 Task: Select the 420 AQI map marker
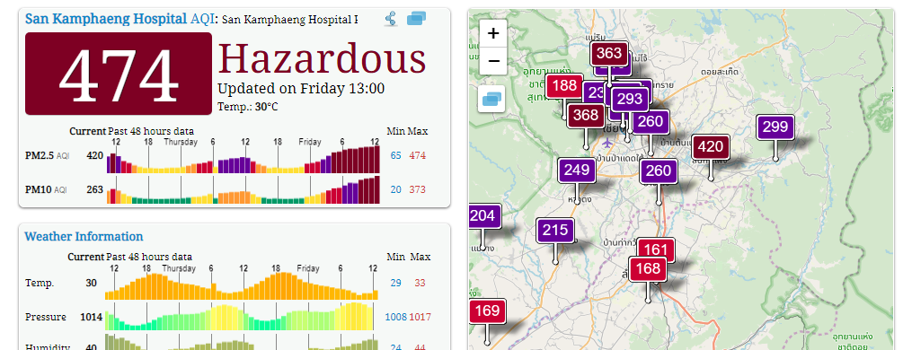[x=710, y=147]
